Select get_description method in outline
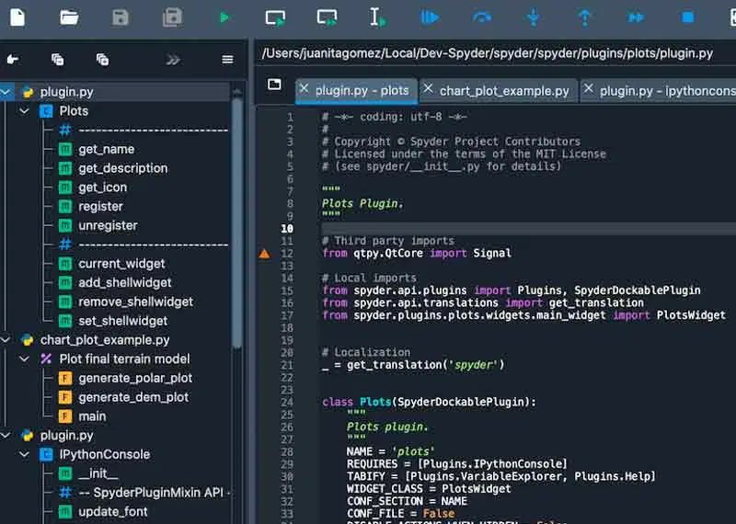This screenshot has width=736, height=524. (122, 168)
